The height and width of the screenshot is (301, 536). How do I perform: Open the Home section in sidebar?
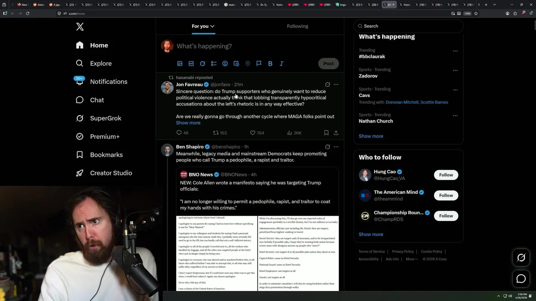(x=92, y=45)
